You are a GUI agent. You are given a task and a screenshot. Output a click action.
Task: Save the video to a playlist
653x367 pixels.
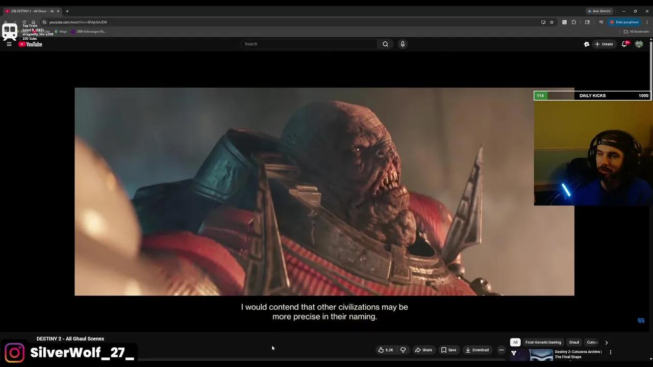449,350
